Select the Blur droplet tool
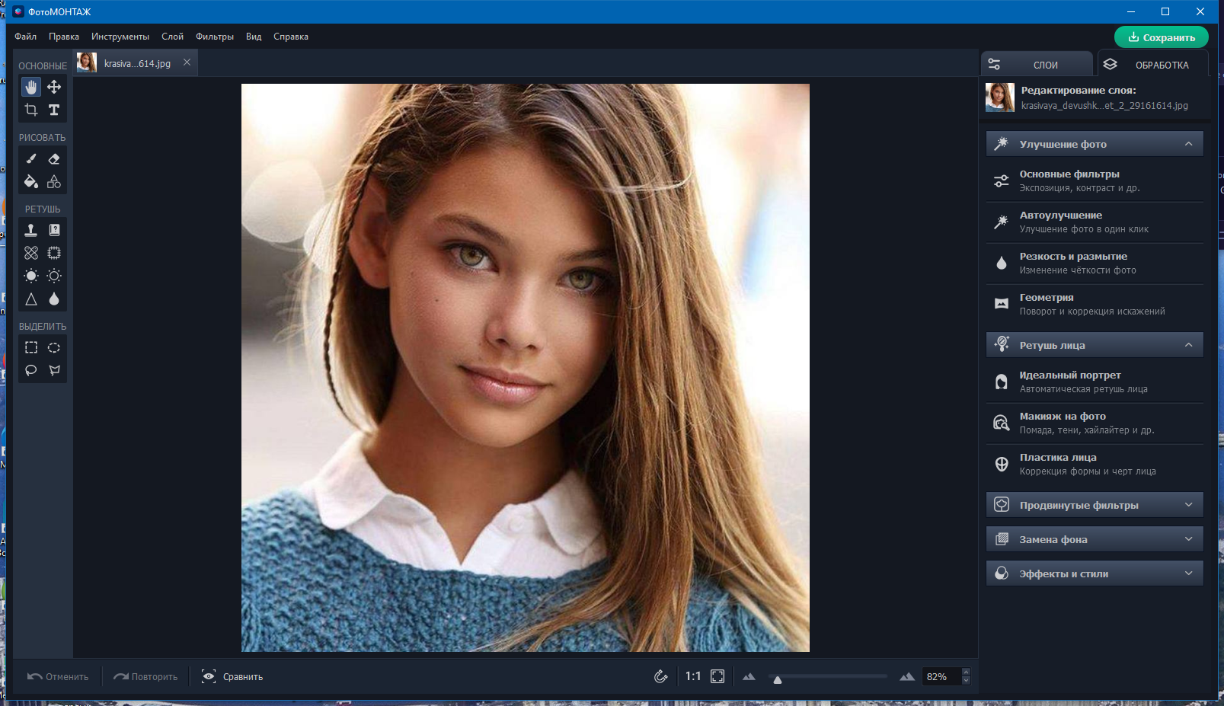Screen dimensions: 1224x706 (x=54, y=299)
